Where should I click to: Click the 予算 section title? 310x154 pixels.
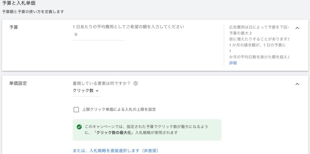click(x=14, y=27)
